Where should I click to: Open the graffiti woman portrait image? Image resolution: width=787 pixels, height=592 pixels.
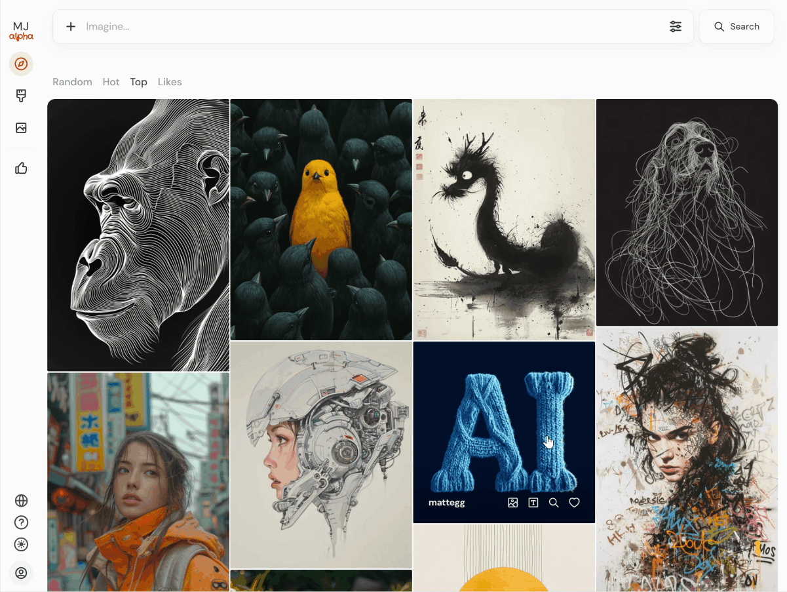[x=687, y=460]
